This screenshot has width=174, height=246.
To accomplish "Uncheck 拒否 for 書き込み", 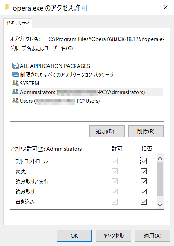I will click(144, 202).
